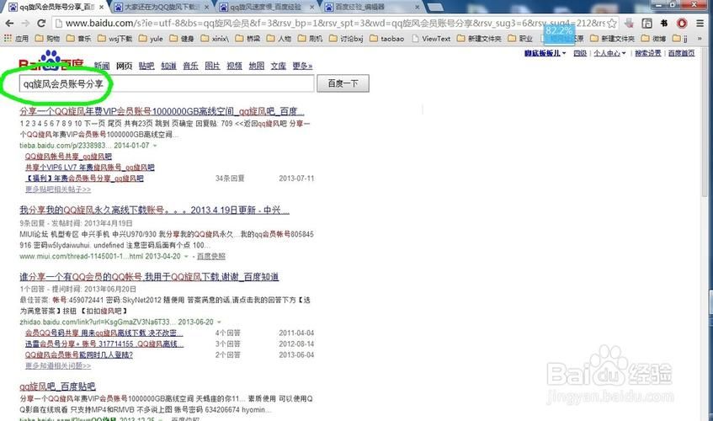This screenshot has height=421, width=713.
Task: Close the 'qq旋风速度慢_百度经验' tab
Action: [x=312, y=8]
